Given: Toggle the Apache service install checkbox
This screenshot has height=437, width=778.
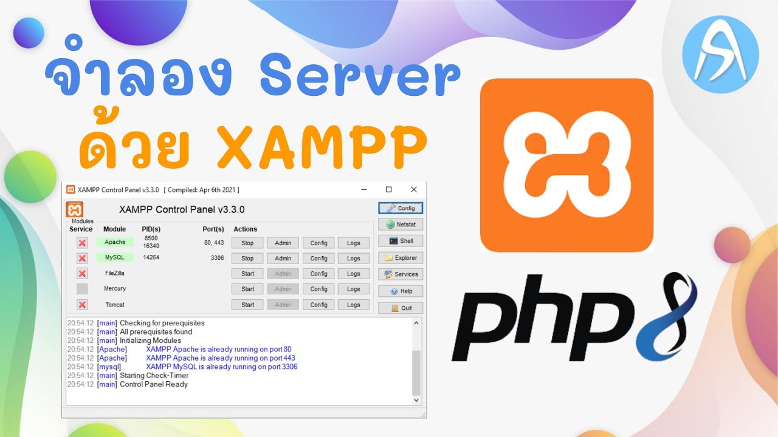Looking at the screenshot, I should [82, 243].
